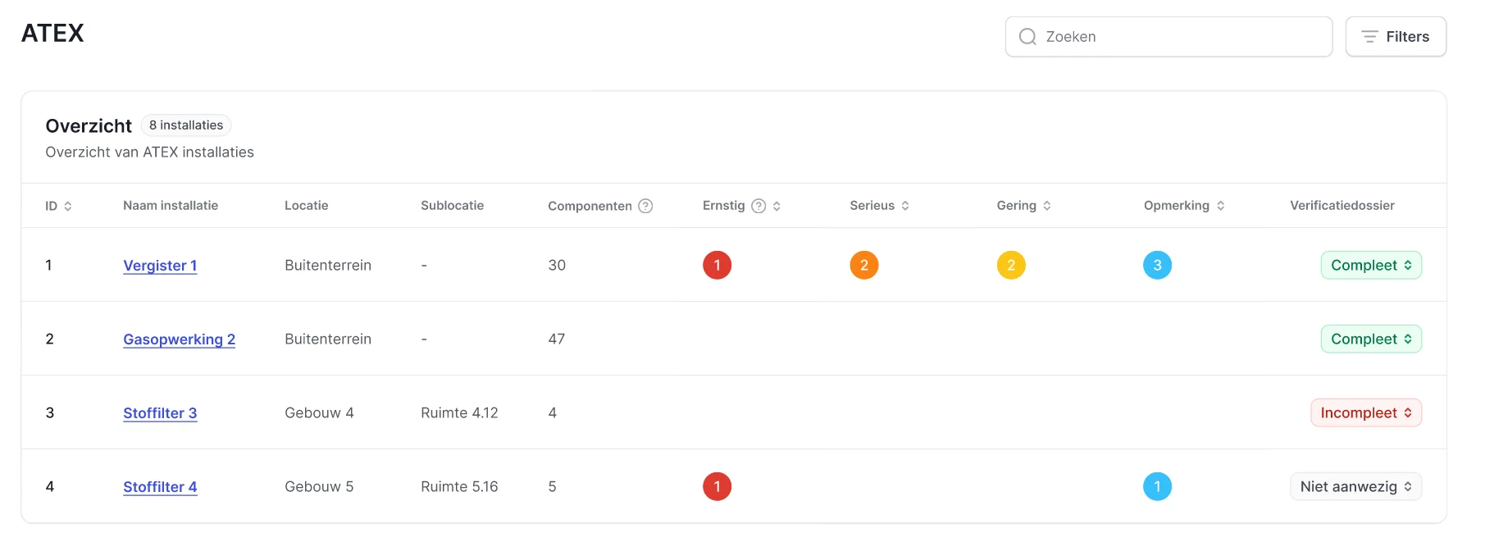Viewport: 1485px width, 551px height.
Task: Expand the Niet aanwezig status dropdown
Action: tap(1355, 486)
